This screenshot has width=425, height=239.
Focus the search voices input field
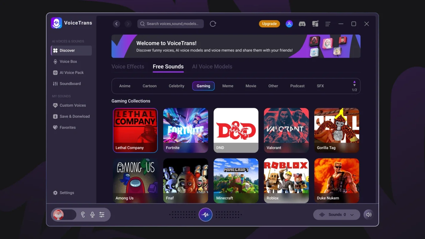pos(171,24)
